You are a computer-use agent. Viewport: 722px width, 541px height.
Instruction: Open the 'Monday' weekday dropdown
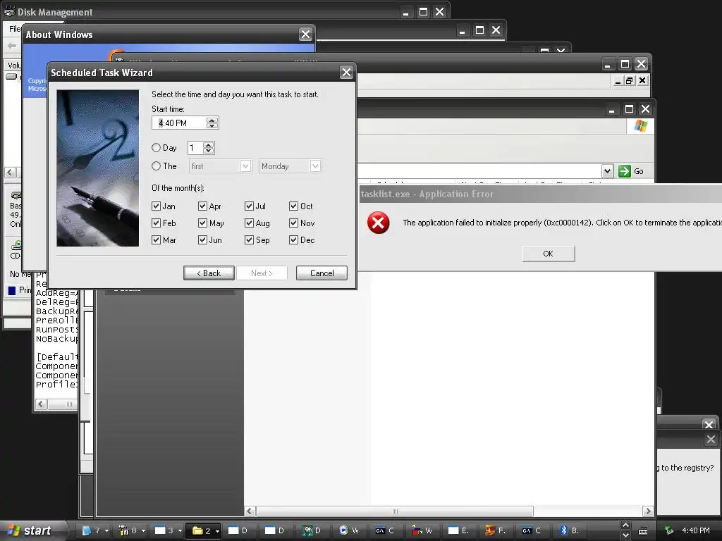point(315,166)
